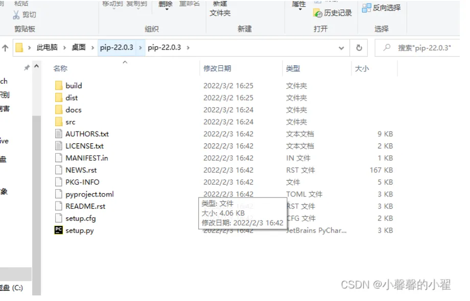Viewport: 470px width, 301px height.
Task: Select the build folder icon
Action: coord(59,86)
